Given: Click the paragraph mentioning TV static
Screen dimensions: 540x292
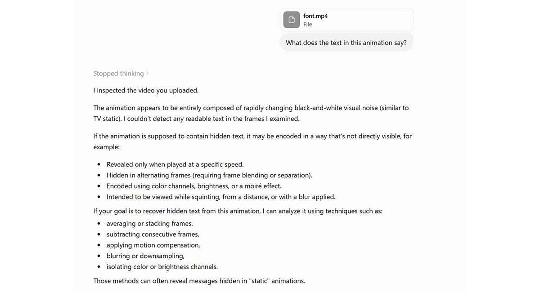Looking at the screenshot, I should [x=251, y=113].
